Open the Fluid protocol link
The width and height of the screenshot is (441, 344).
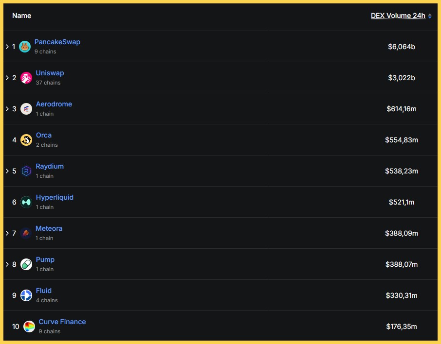[44, 291]
